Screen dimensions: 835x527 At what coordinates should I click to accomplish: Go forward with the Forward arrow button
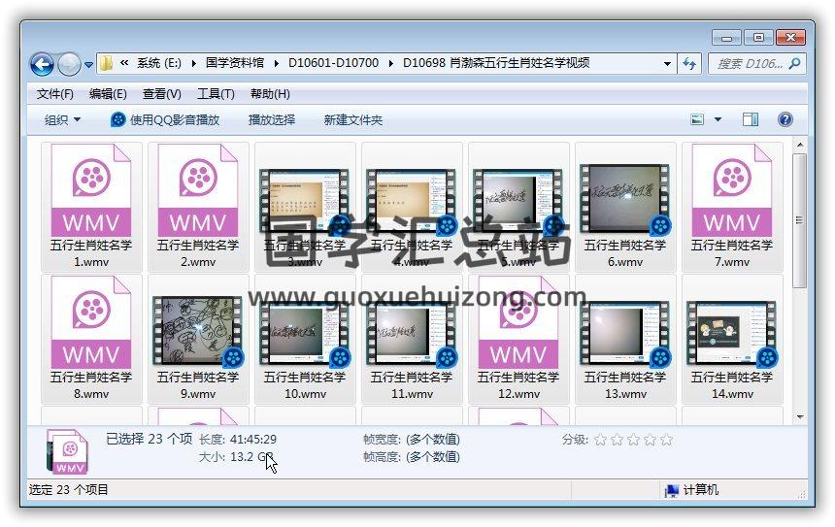69,64
